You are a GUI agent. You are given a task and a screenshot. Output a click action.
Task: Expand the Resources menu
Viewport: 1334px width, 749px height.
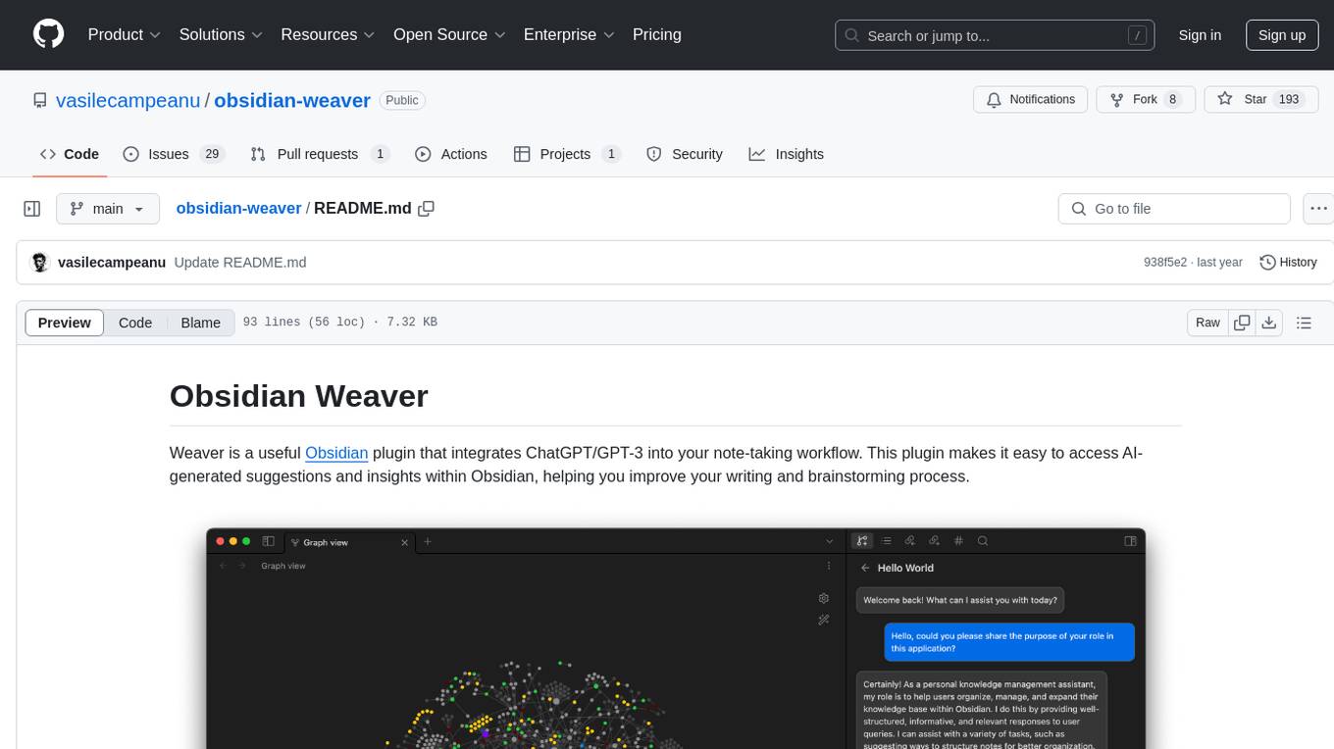[328, 34]
